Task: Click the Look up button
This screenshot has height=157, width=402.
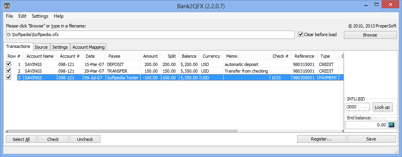Action: coord(382,107)
